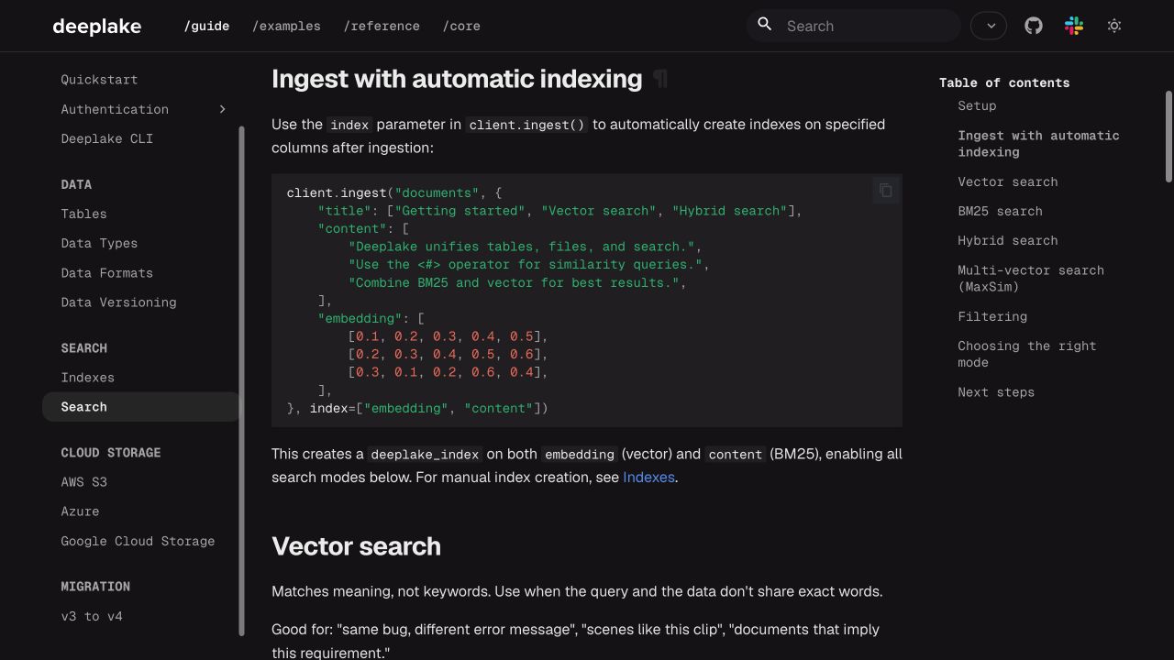Toggle the light/dark theme sun icon
Viewport: 1174px width, 660px height.
point(1114,26)
